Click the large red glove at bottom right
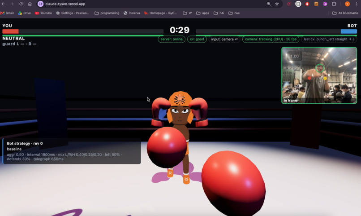The height and width of the screenshot is (216, 361). (x=234, y=184)
